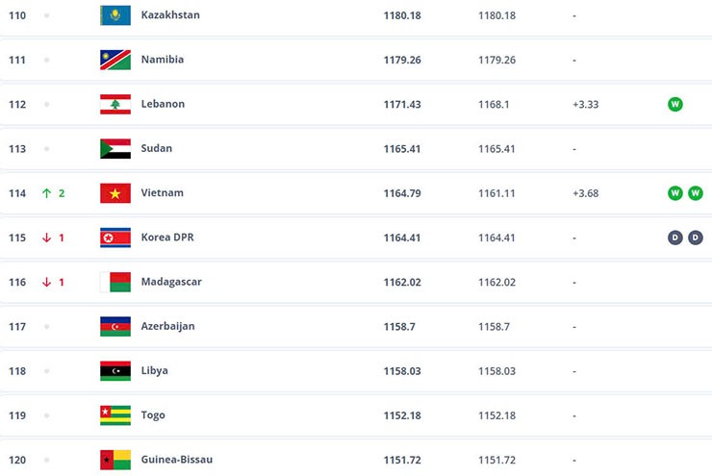This screenshot has height=476, width=712.
Task: Click the Korea DPR flag icon
Action: tap(115, 238)
